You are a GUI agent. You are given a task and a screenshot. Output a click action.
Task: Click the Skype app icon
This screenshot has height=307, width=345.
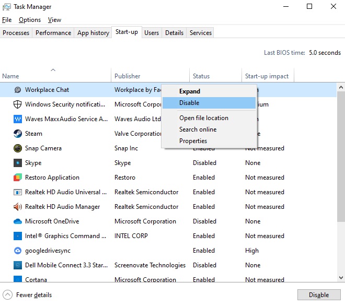(x=18, y=163)
